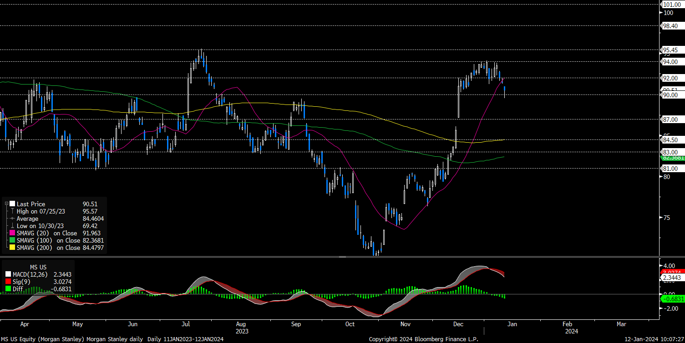Click the yellow SMAVG (200) color swatch

(x=12, y=248)
